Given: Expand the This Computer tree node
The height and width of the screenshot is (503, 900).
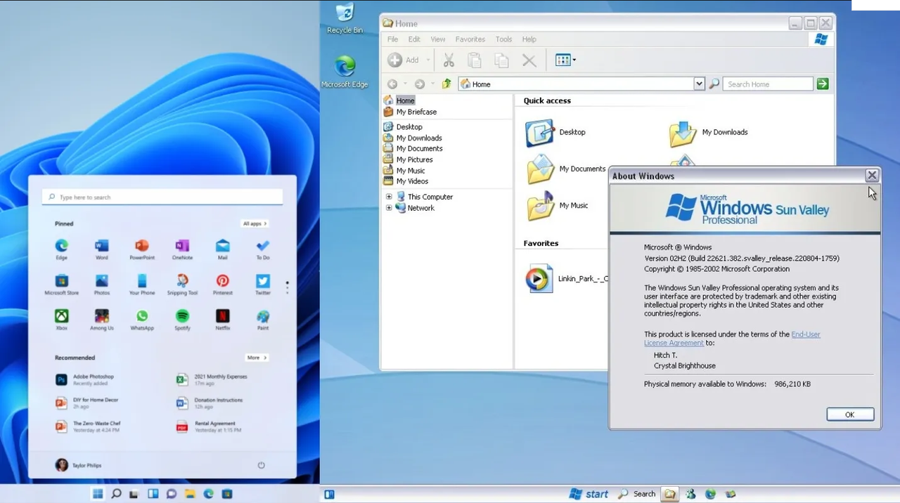Looking at the screenshot, I should 389,197.
